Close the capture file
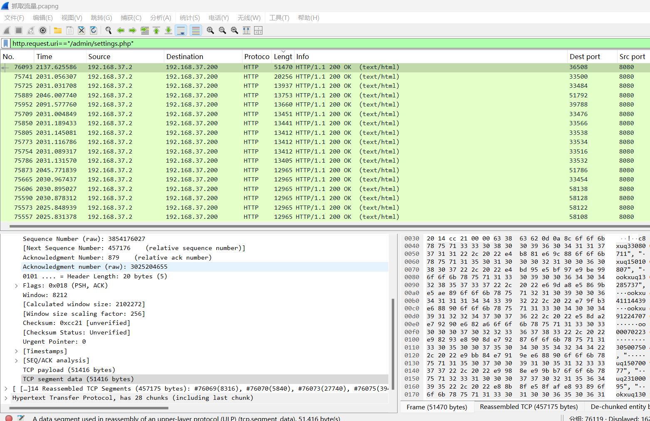Screen dimensions: 650x421 [82, 30]
